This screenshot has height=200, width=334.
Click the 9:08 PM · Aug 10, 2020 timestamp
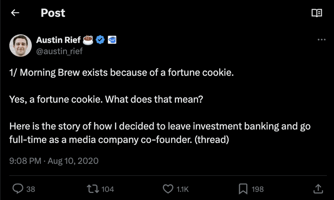[x=54, y=160]
